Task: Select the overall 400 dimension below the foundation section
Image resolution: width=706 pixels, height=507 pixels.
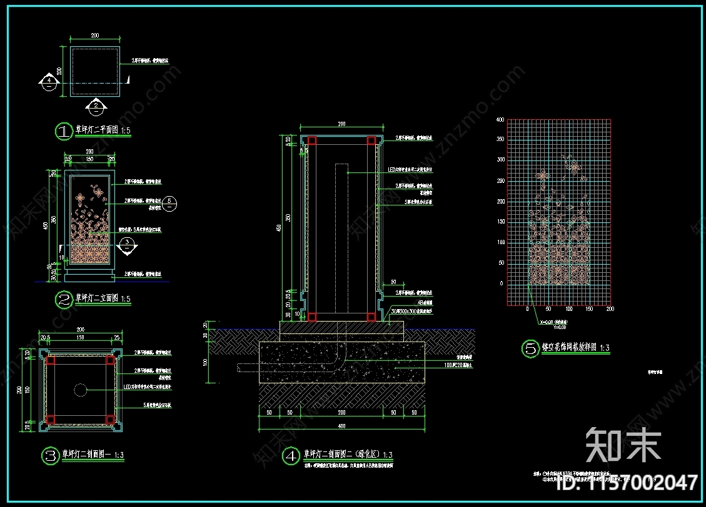Action: pyautogui.click(x=341, y=426)
